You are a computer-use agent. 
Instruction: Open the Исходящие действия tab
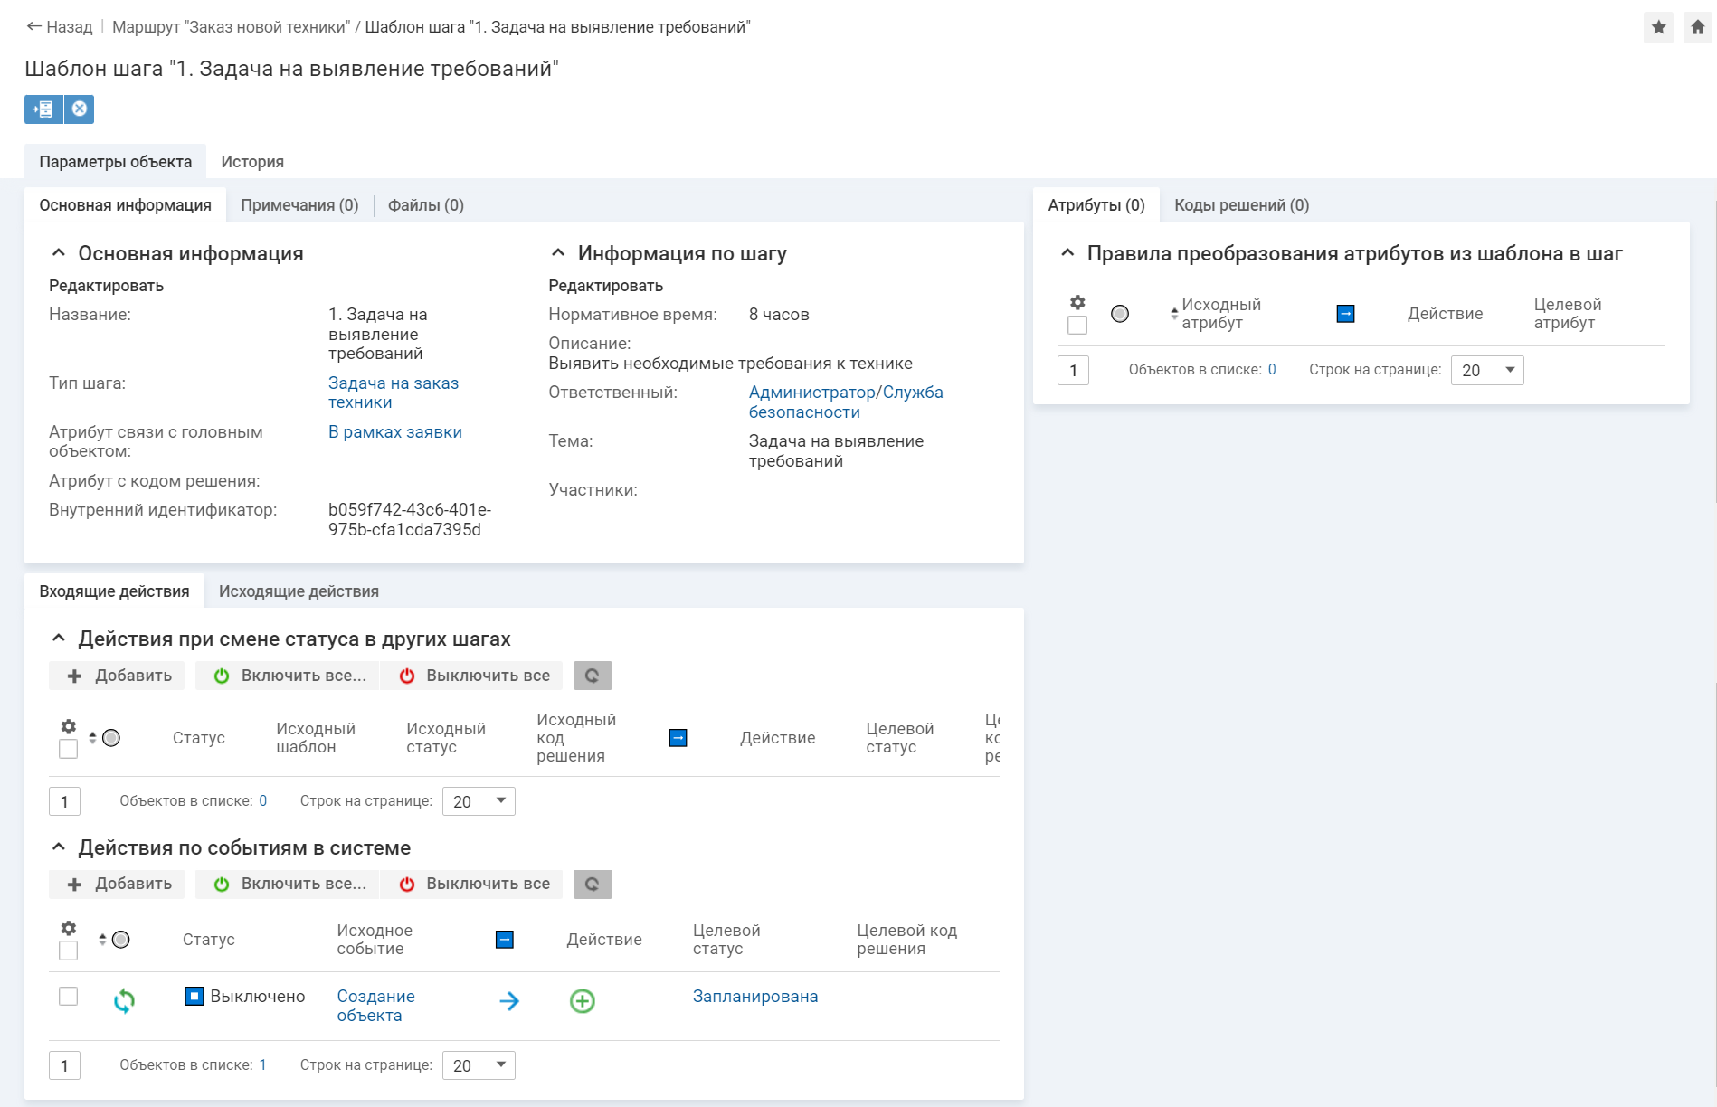(299, 591)
